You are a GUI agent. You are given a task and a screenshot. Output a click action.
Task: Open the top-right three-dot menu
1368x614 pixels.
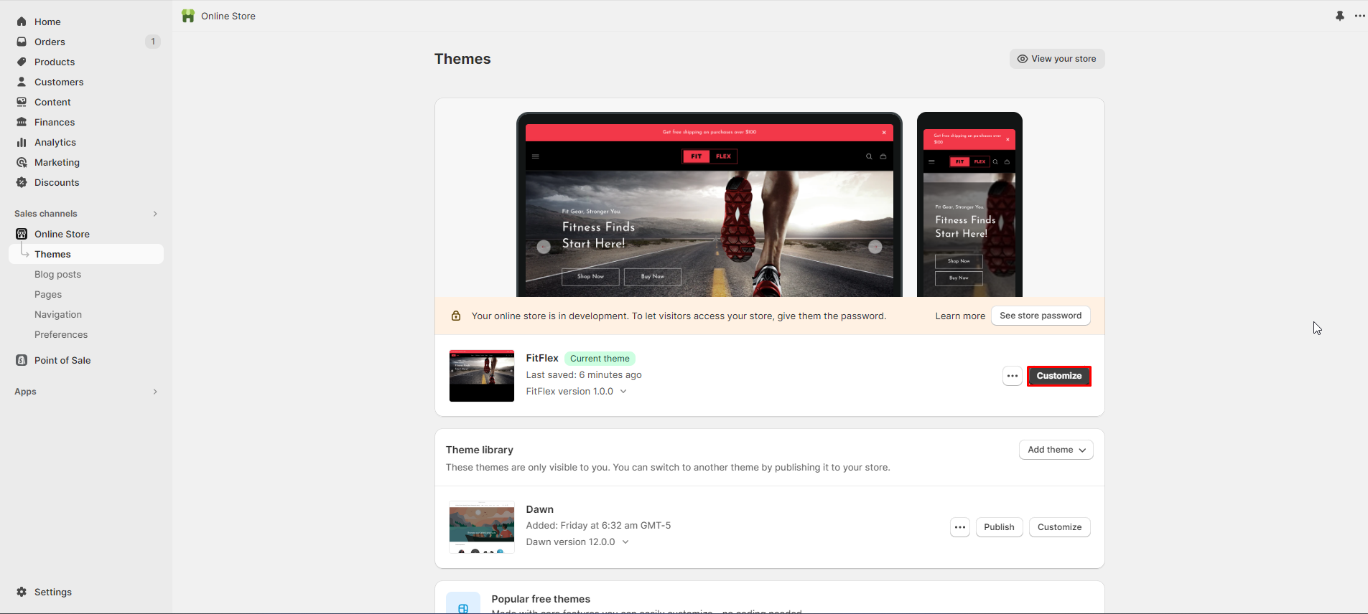[x=1360, y=16]
